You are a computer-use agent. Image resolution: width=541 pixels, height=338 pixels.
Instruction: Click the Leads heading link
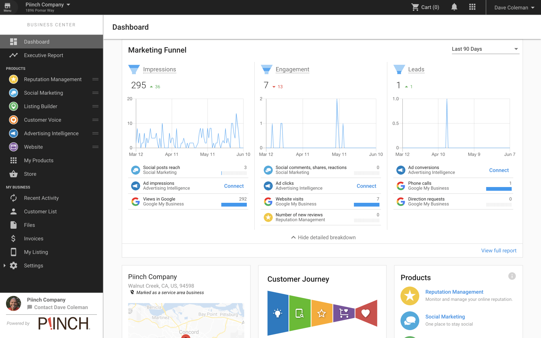pos(416,69)
